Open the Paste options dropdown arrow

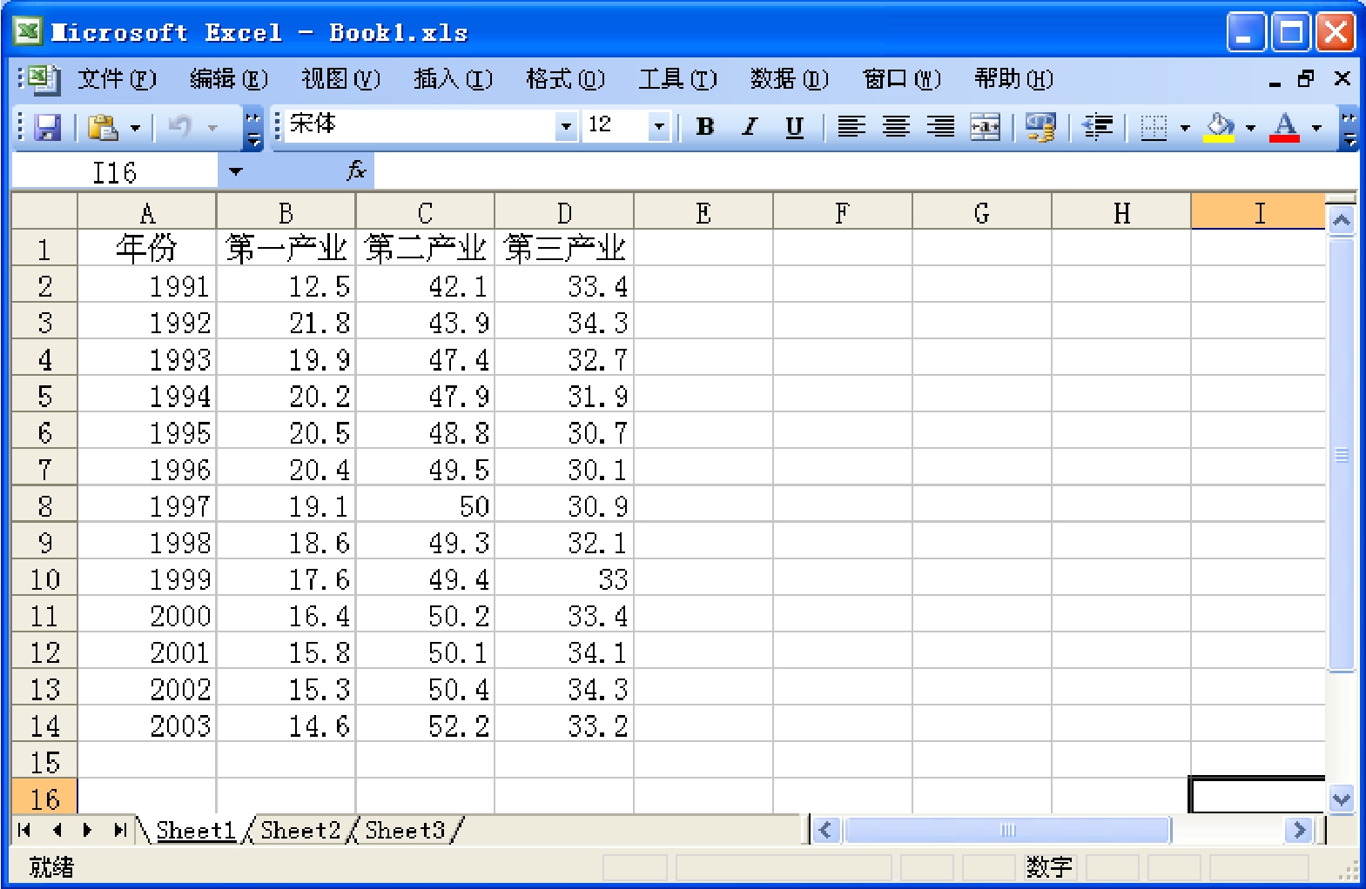(135, 128)
